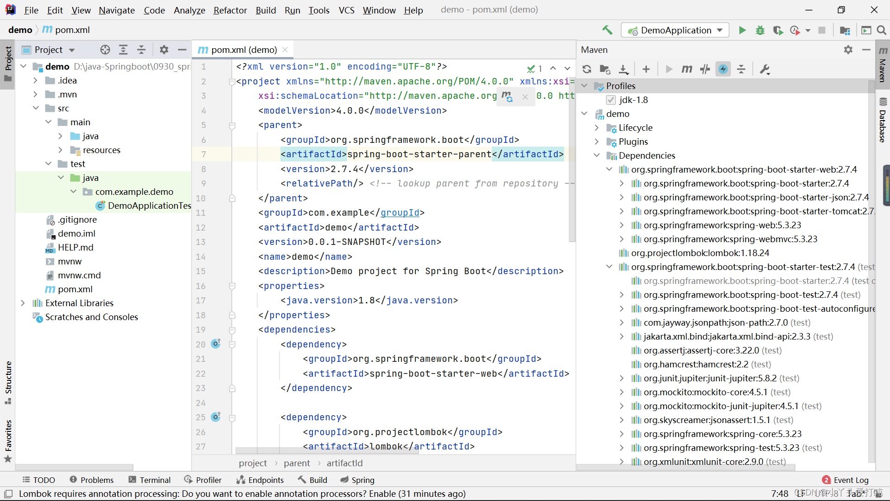Click the Project panel horizontal scrollbar
Image resolution: width=890 pixels, height=501 pixels.
pos(74,467)
